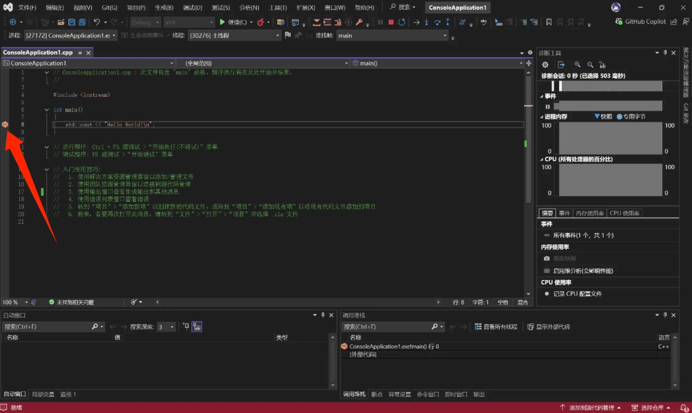
Task: Click the Hot Reload flame icon
Action: point(261,22)
